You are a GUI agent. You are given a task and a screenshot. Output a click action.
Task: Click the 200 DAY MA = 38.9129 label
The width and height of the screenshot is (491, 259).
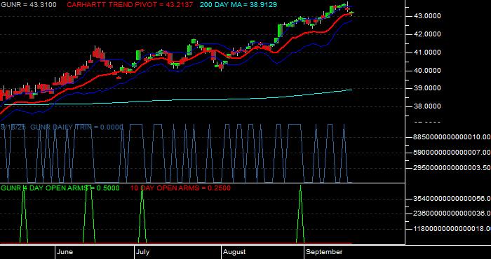(x=238, y=5)
